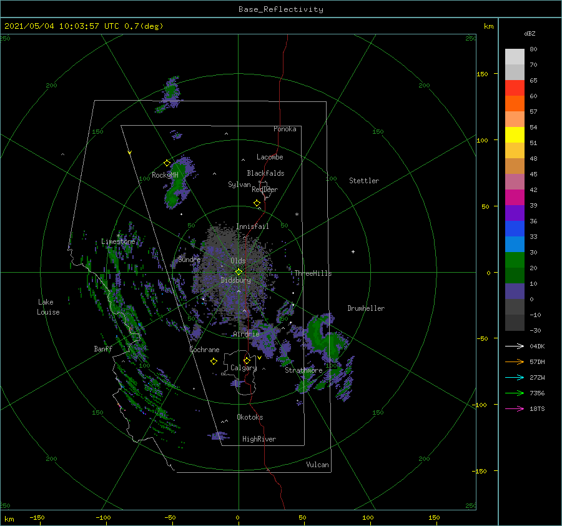Click the orange 57DM arrow in legend
The width and height of the screenshot is (562, 526).
point(515,362)
